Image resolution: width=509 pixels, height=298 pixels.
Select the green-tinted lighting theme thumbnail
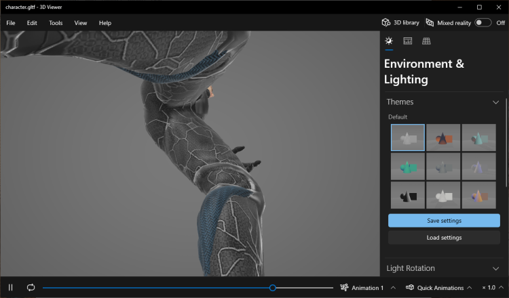pyautogui.click(x=408, y=167)
